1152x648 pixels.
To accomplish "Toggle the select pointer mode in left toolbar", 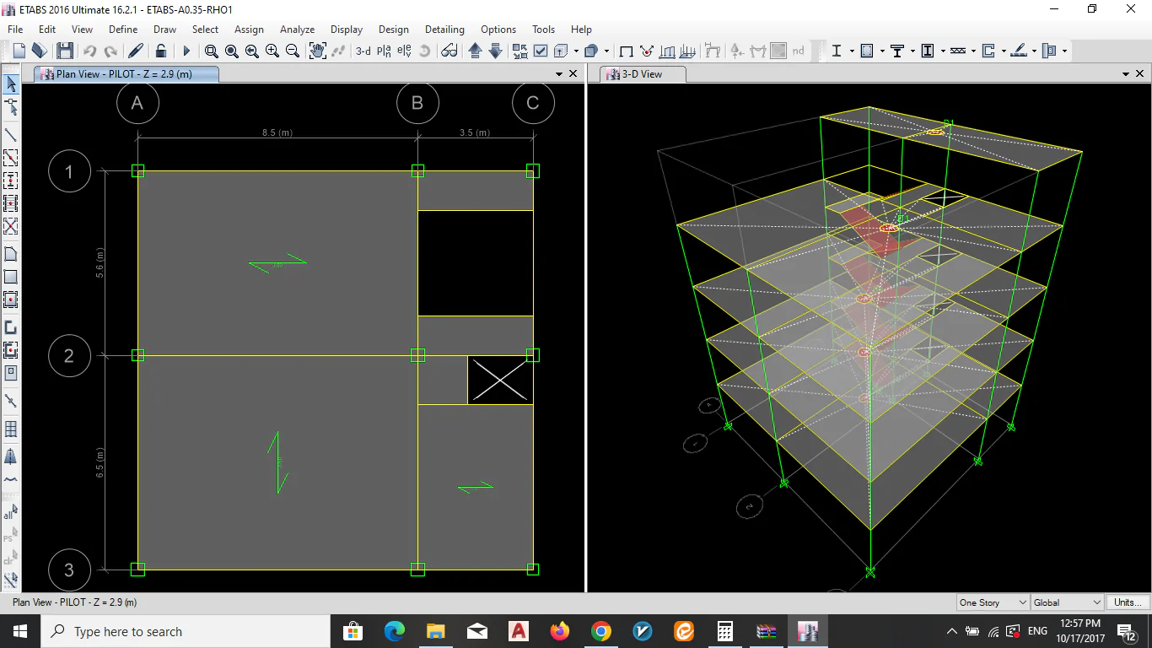I will click(x=11, y=84).
